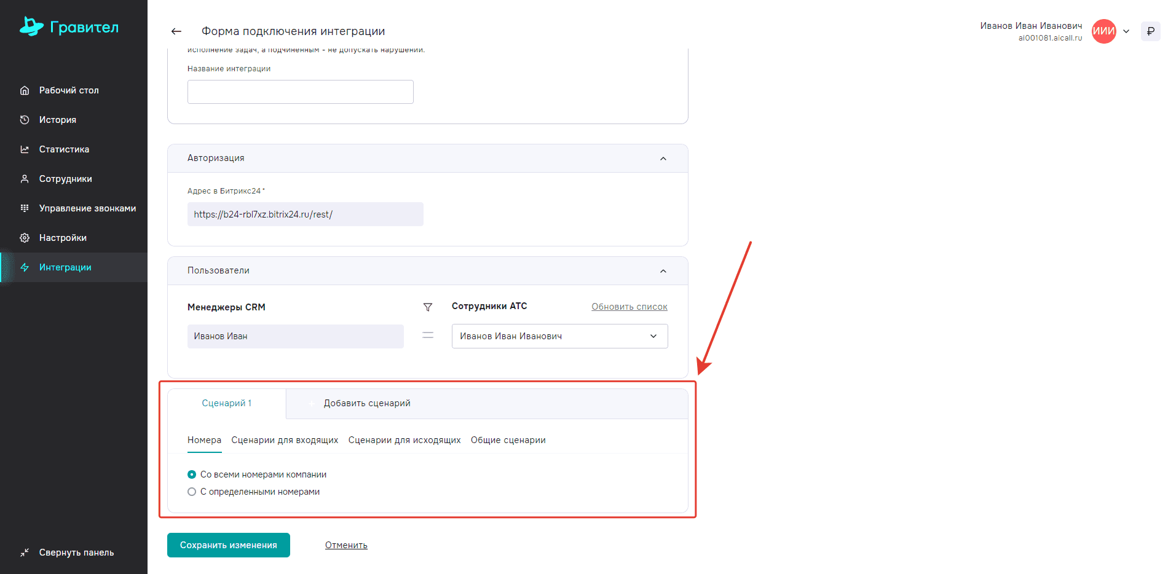Open Сотрудники АТС dropdown Иванов Иван Иванович
The height and width of the screenshot is (574, 1168).
click(x=559, y=336)
